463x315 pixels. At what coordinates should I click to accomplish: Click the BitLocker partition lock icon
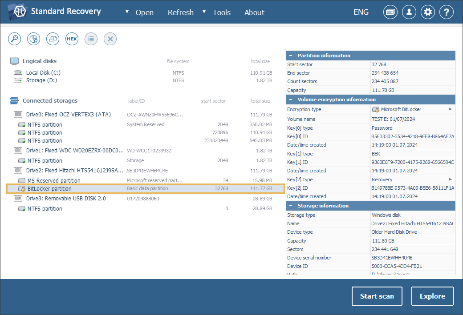click(x=22, y=188)
